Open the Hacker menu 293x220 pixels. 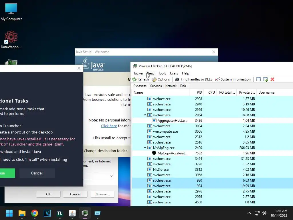(x=138, y=73)
